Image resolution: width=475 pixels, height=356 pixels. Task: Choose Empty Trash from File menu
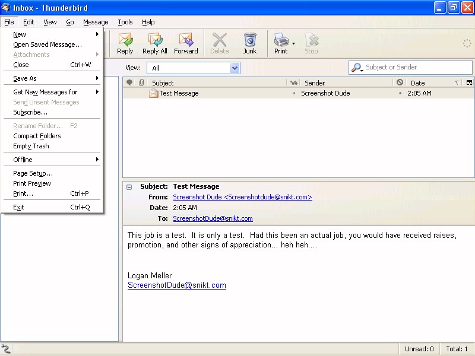pos(52,146)
